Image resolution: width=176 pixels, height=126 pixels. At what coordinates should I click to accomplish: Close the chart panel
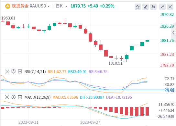pos(170,7)
